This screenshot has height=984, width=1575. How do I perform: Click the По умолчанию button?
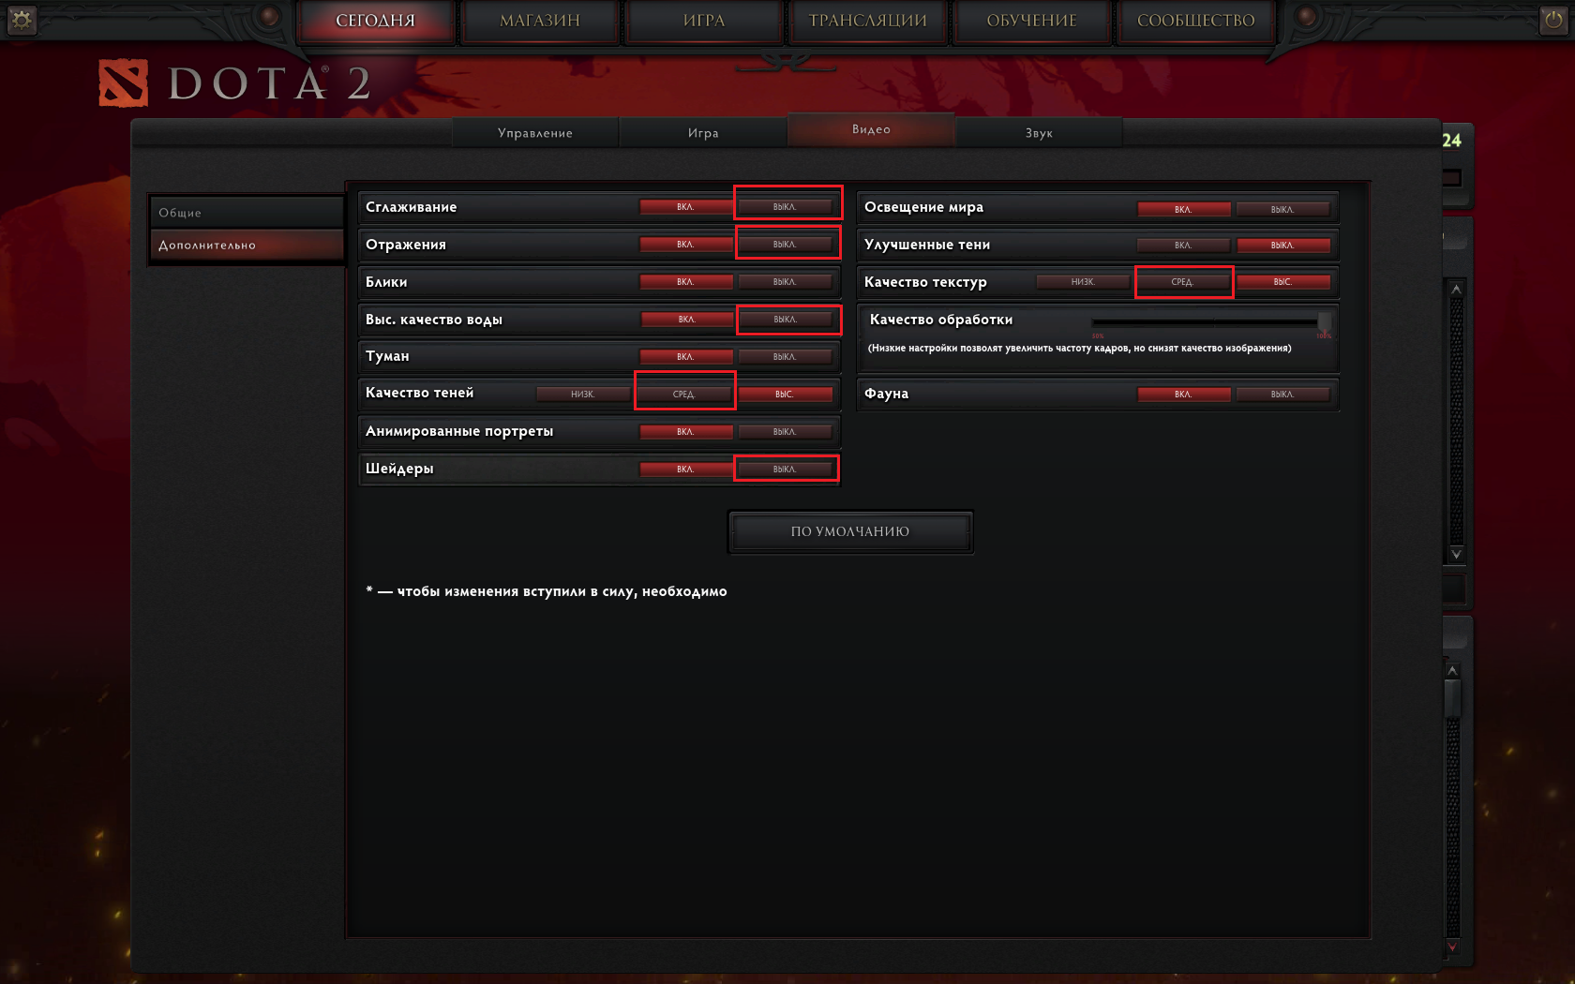coord(850,531)
